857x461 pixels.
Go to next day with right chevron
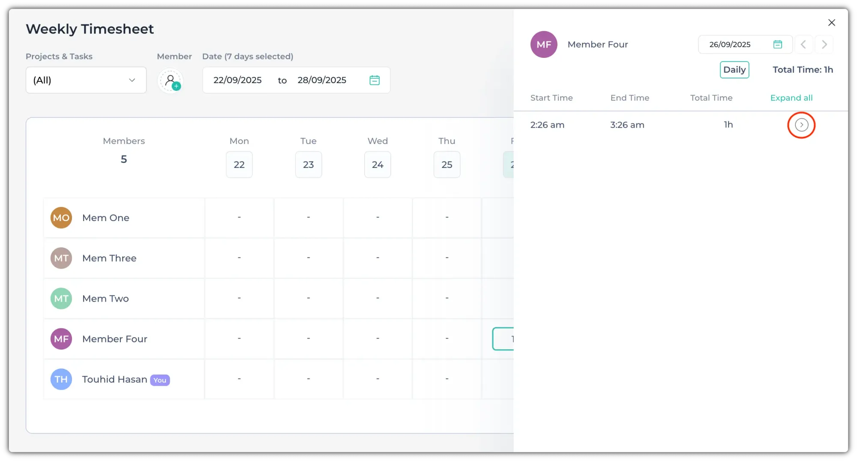tap(824, 45)
